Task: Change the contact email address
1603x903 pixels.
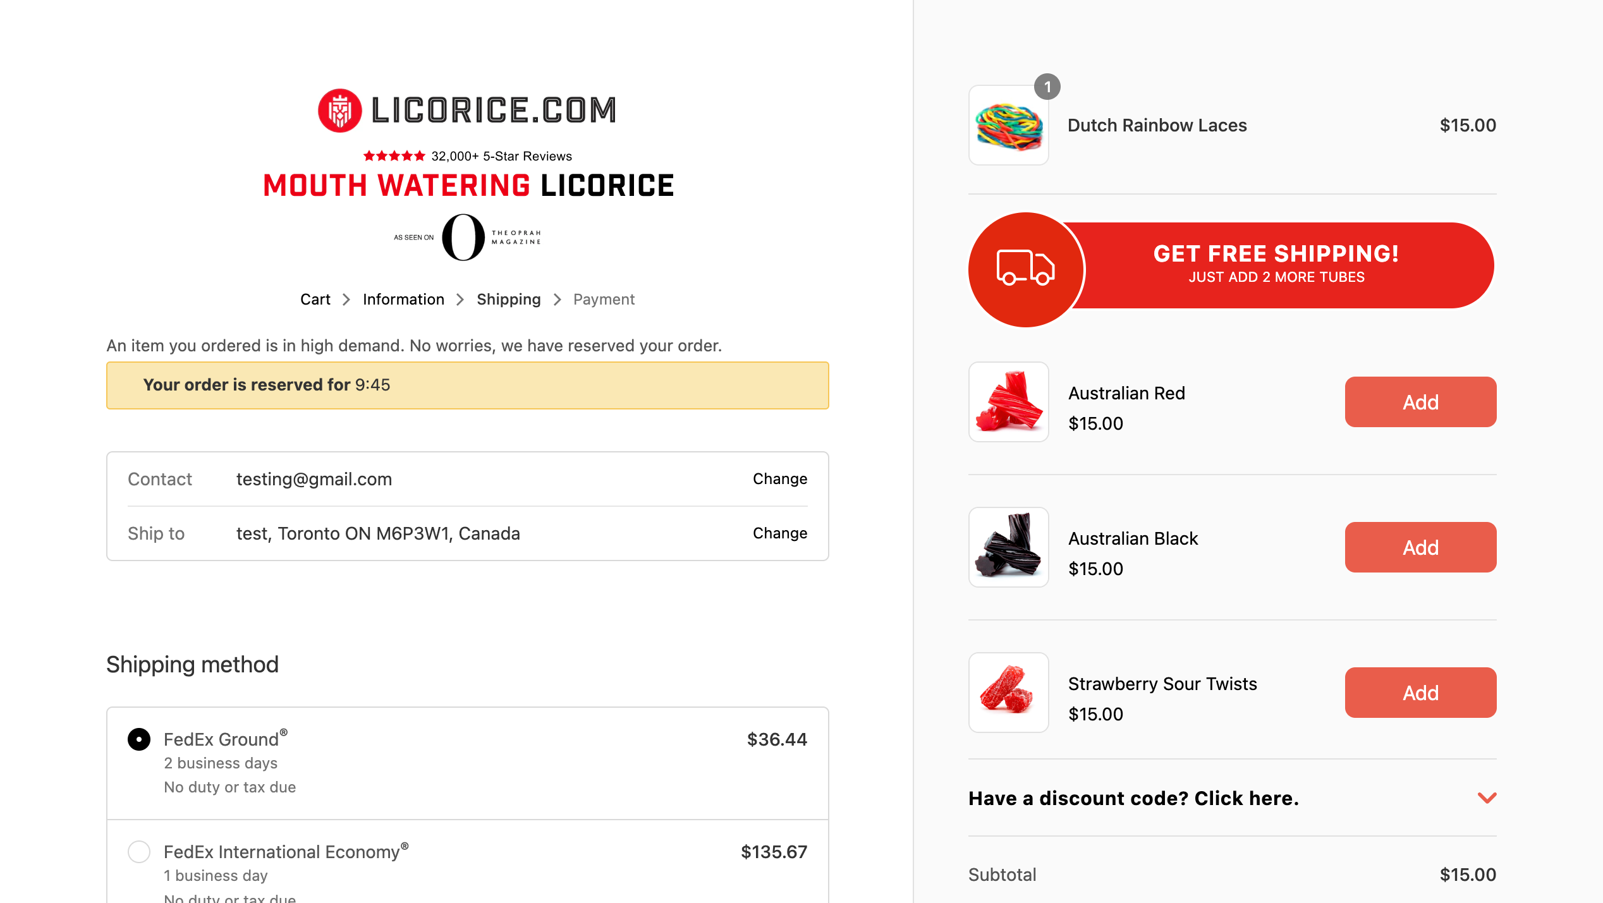Action: [780, 479]
